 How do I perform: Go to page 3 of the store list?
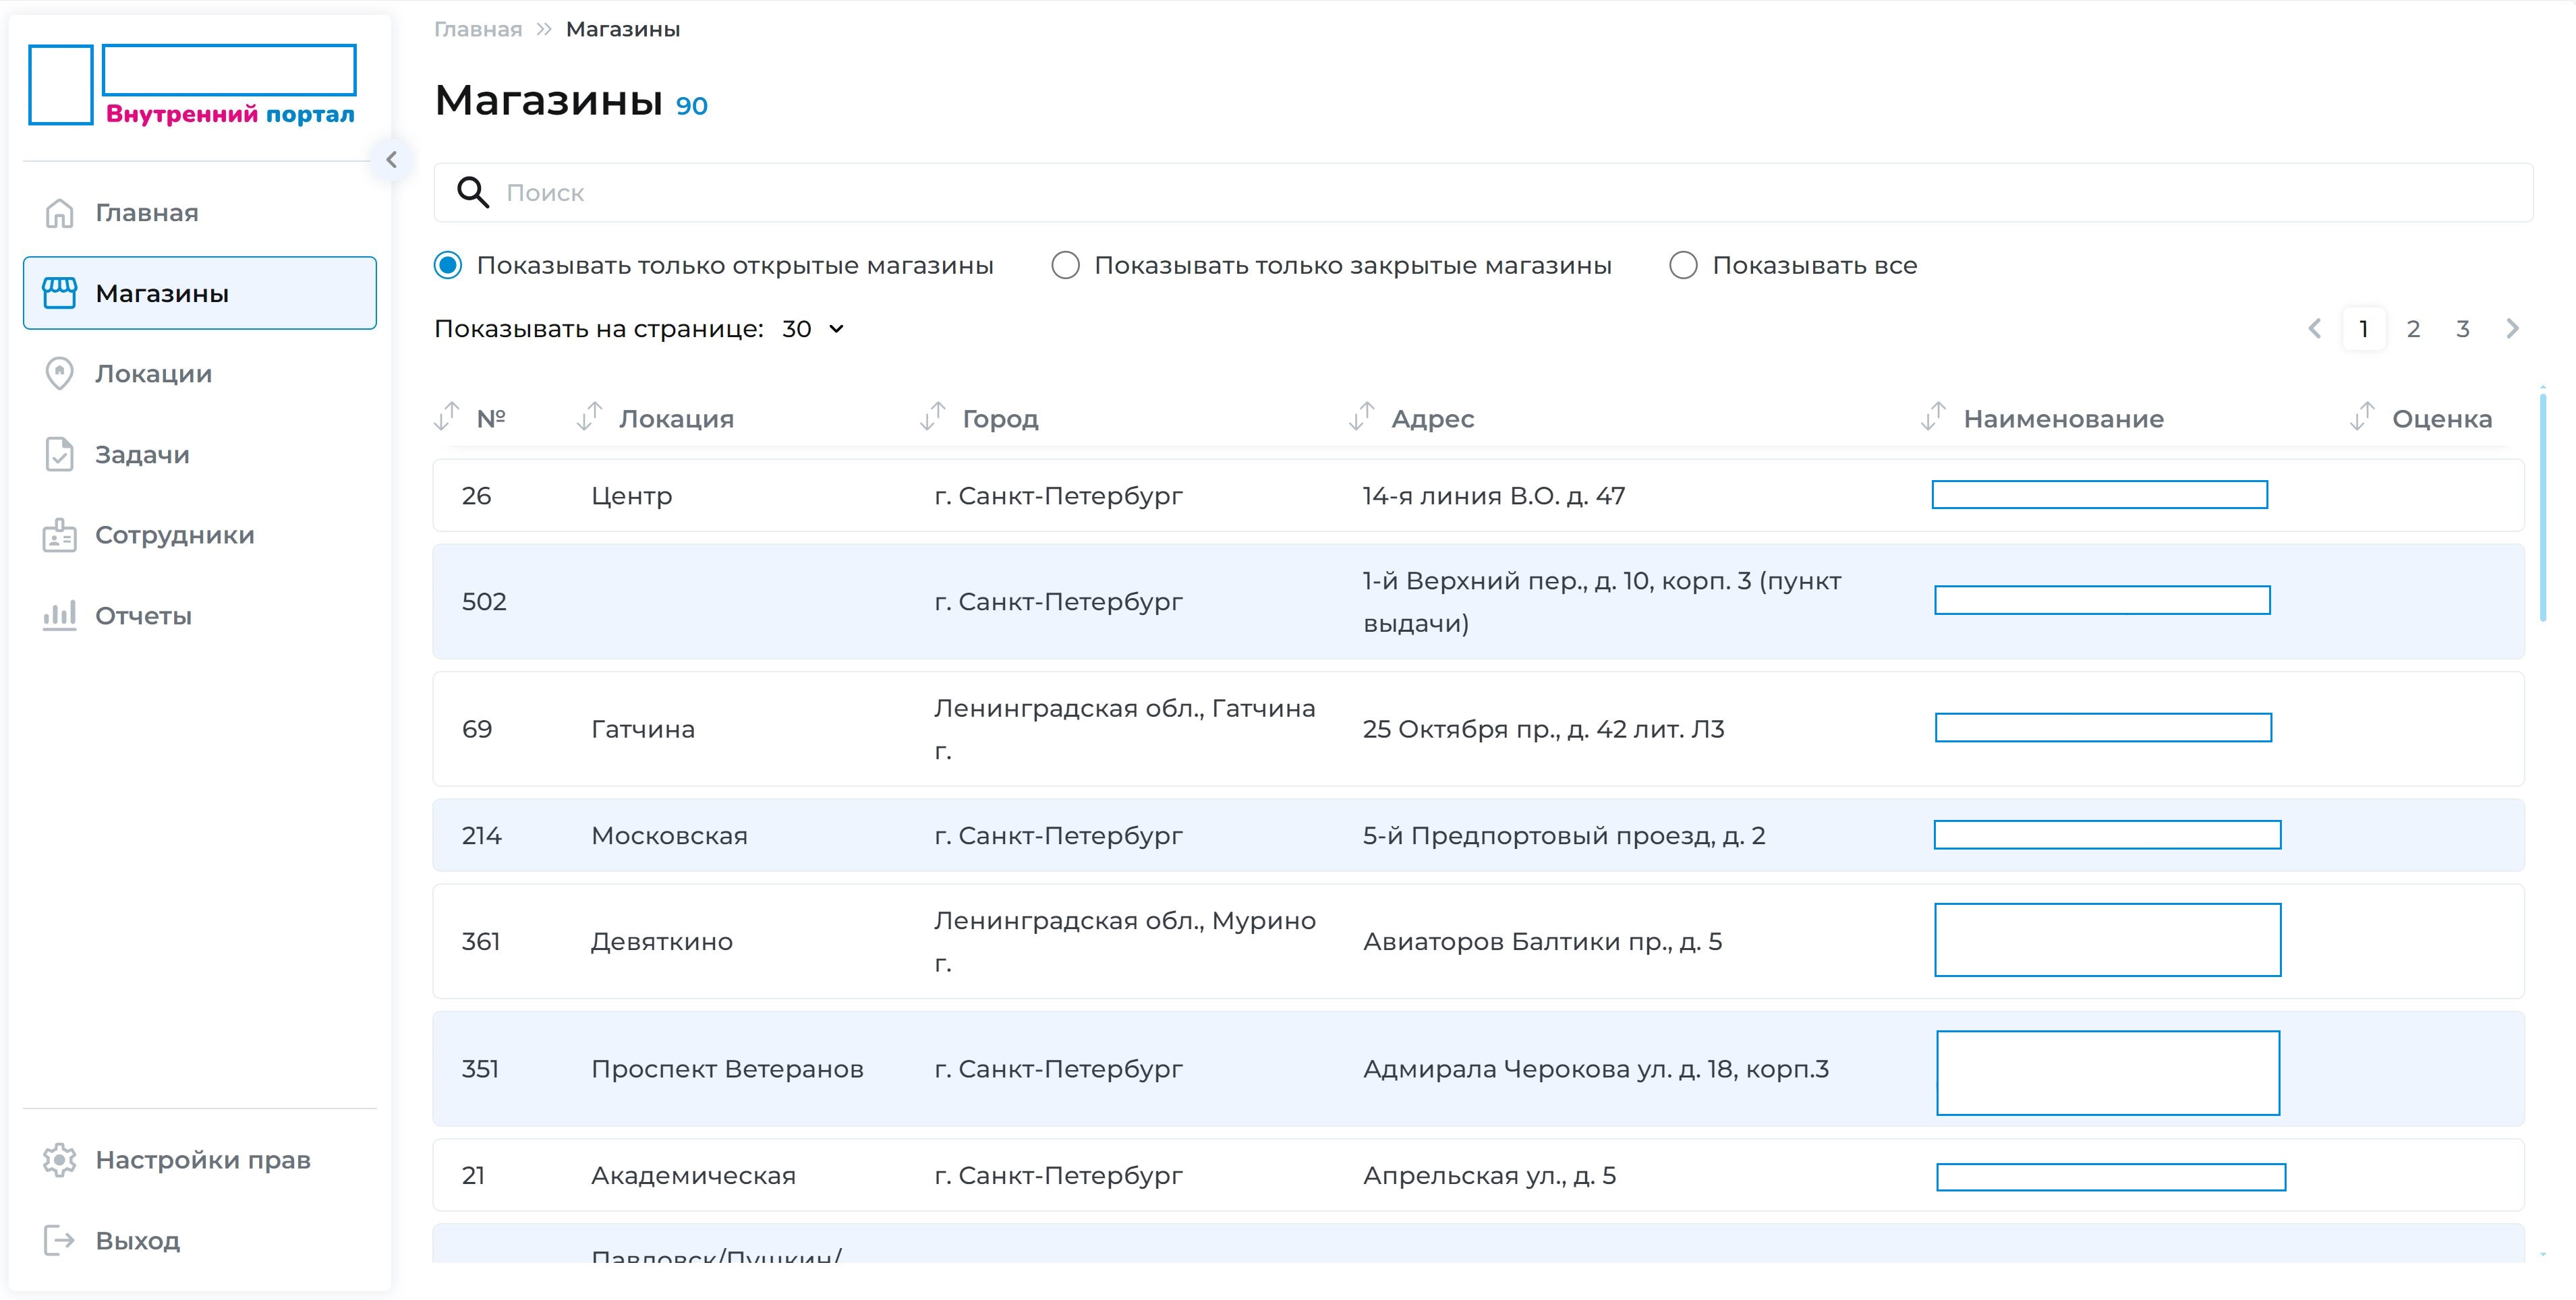[2463, 329]
